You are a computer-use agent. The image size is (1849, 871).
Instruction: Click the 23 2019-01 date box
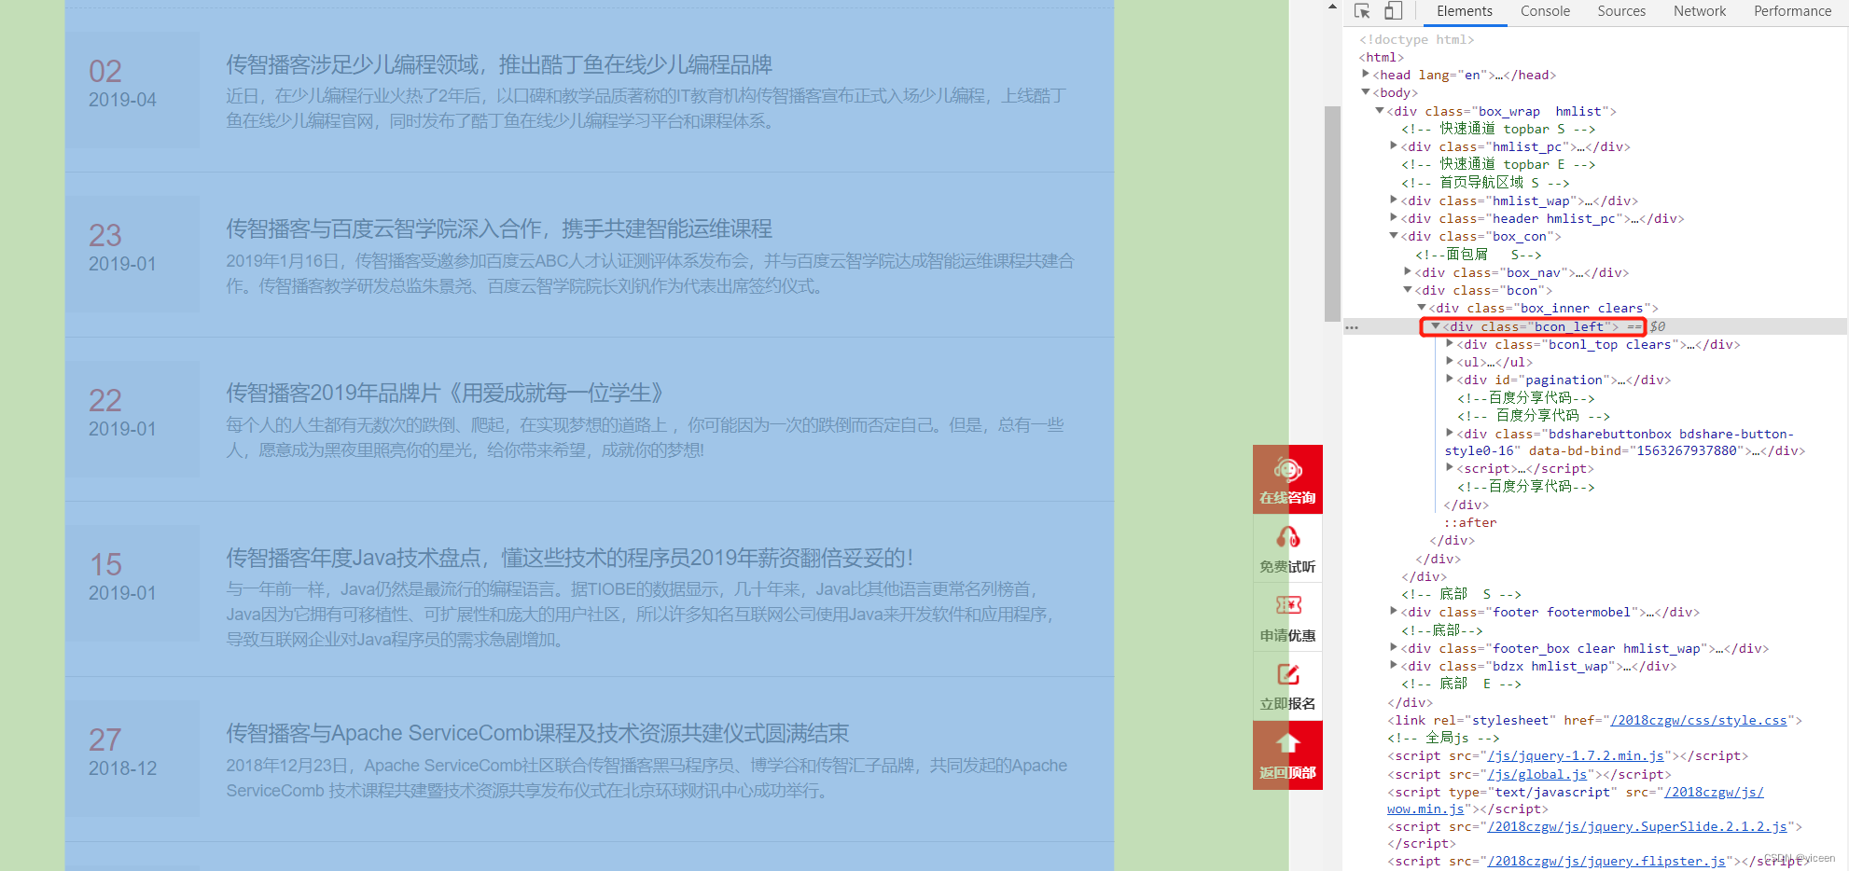tap(132, 254)
